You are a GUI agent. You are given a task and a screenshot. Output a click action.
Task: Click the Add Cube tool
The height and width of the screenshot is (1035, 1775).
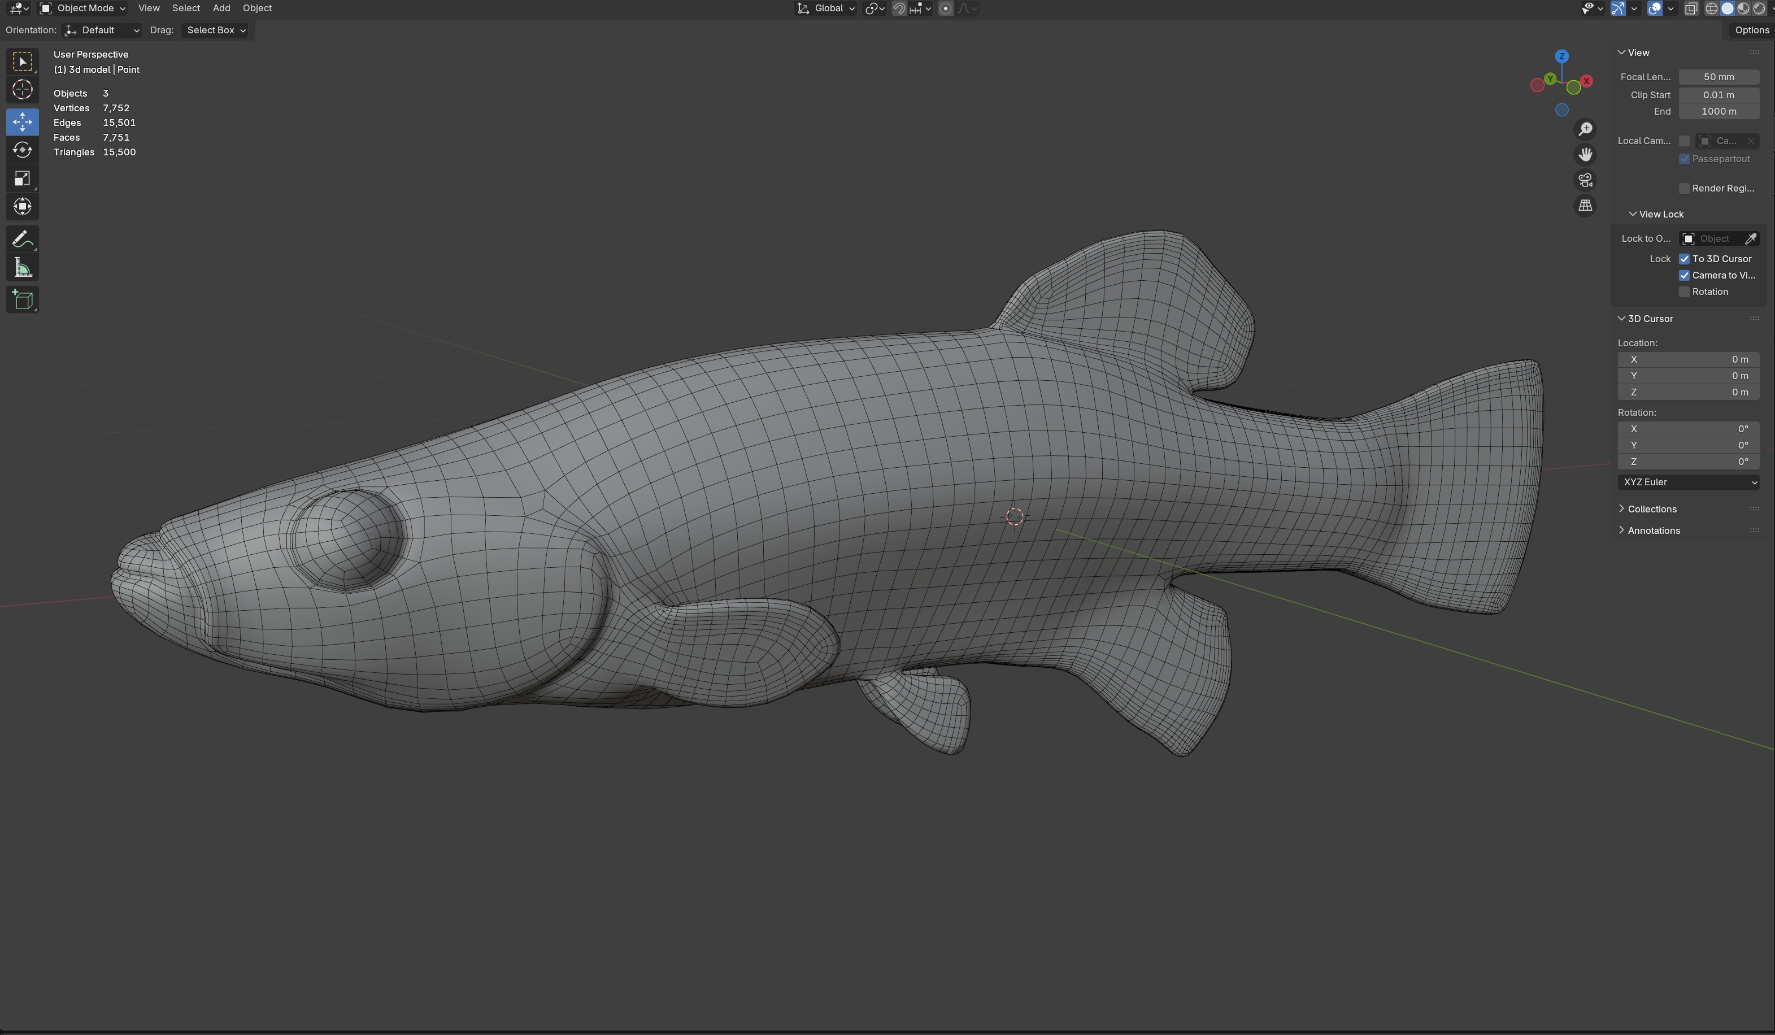tap(23, 300)
